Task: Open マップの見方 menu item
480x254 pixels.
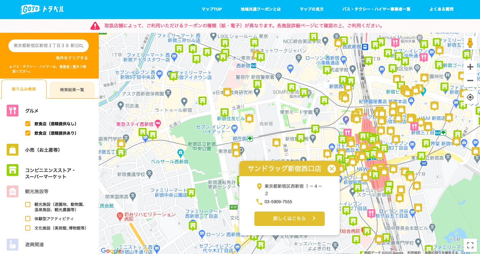Action: [312, 9]
